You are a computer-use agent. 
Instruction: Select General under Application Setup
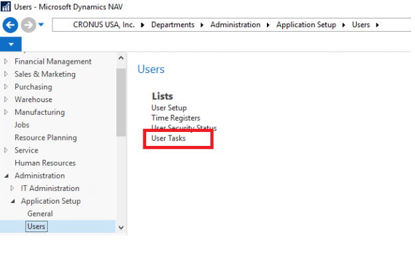coord(40,214)
